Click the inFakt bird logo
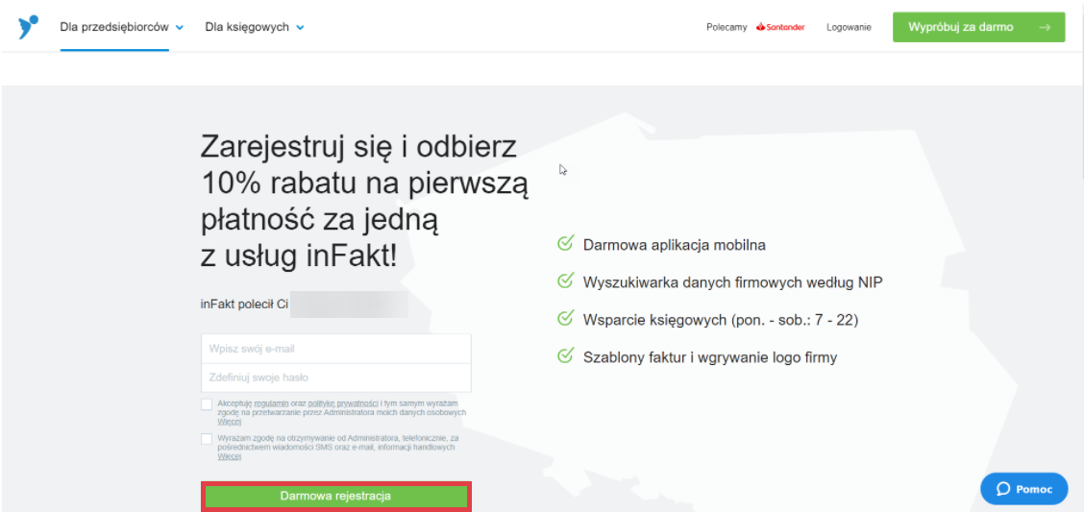 [28, 26]
